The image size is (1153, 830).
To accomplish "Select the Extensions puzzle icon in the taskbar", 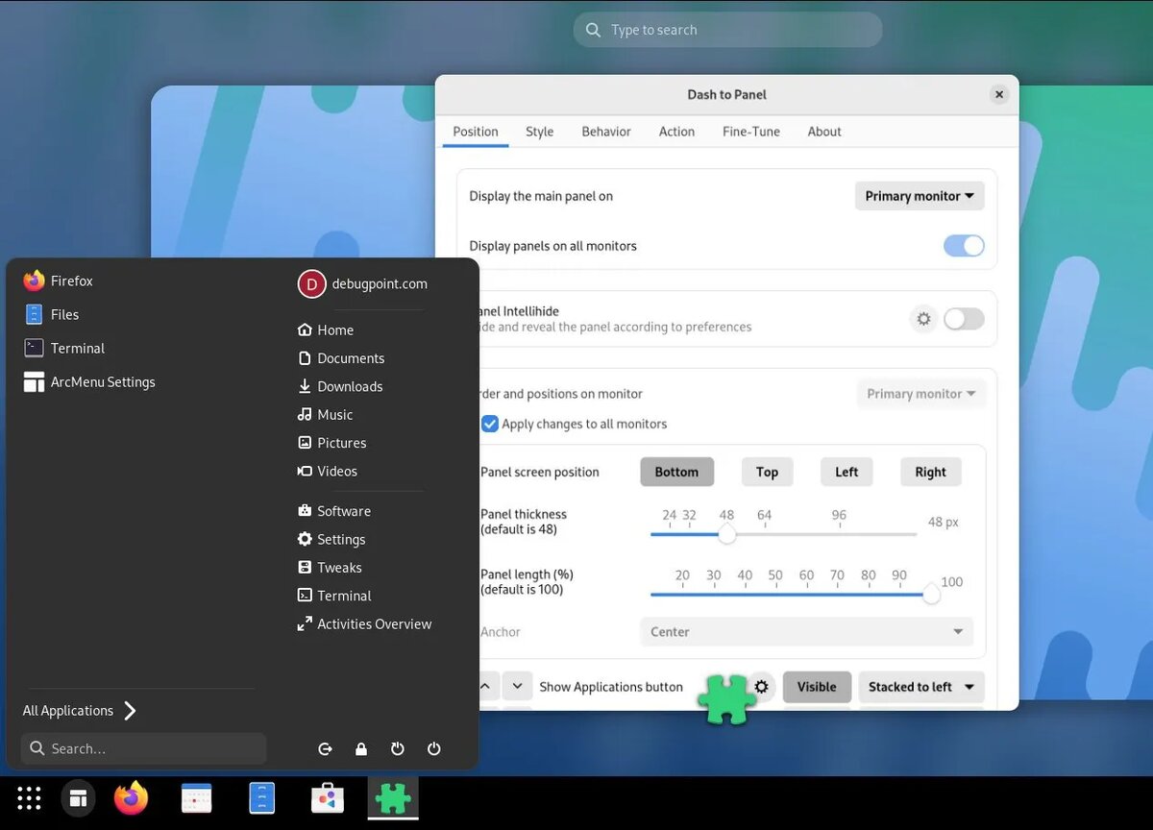I will click(393, 798).
